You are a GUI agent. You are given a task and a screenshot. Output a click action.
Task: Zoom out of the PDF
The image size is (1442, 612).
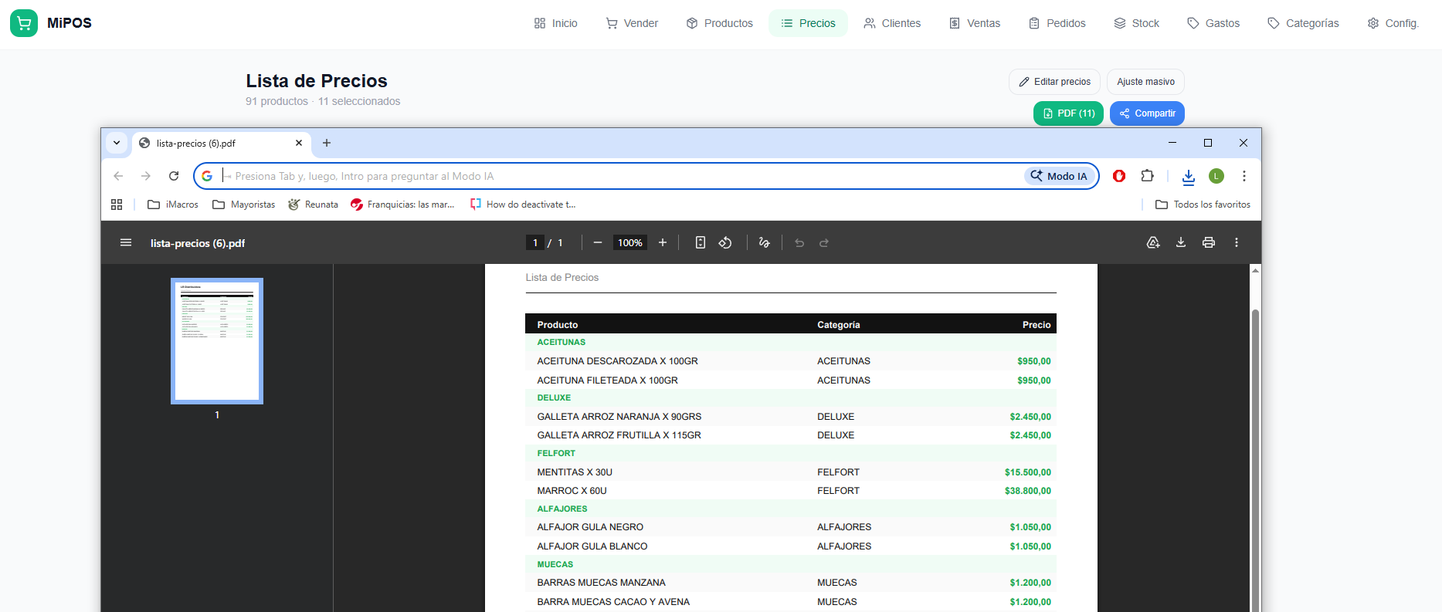tap(597, 243)
